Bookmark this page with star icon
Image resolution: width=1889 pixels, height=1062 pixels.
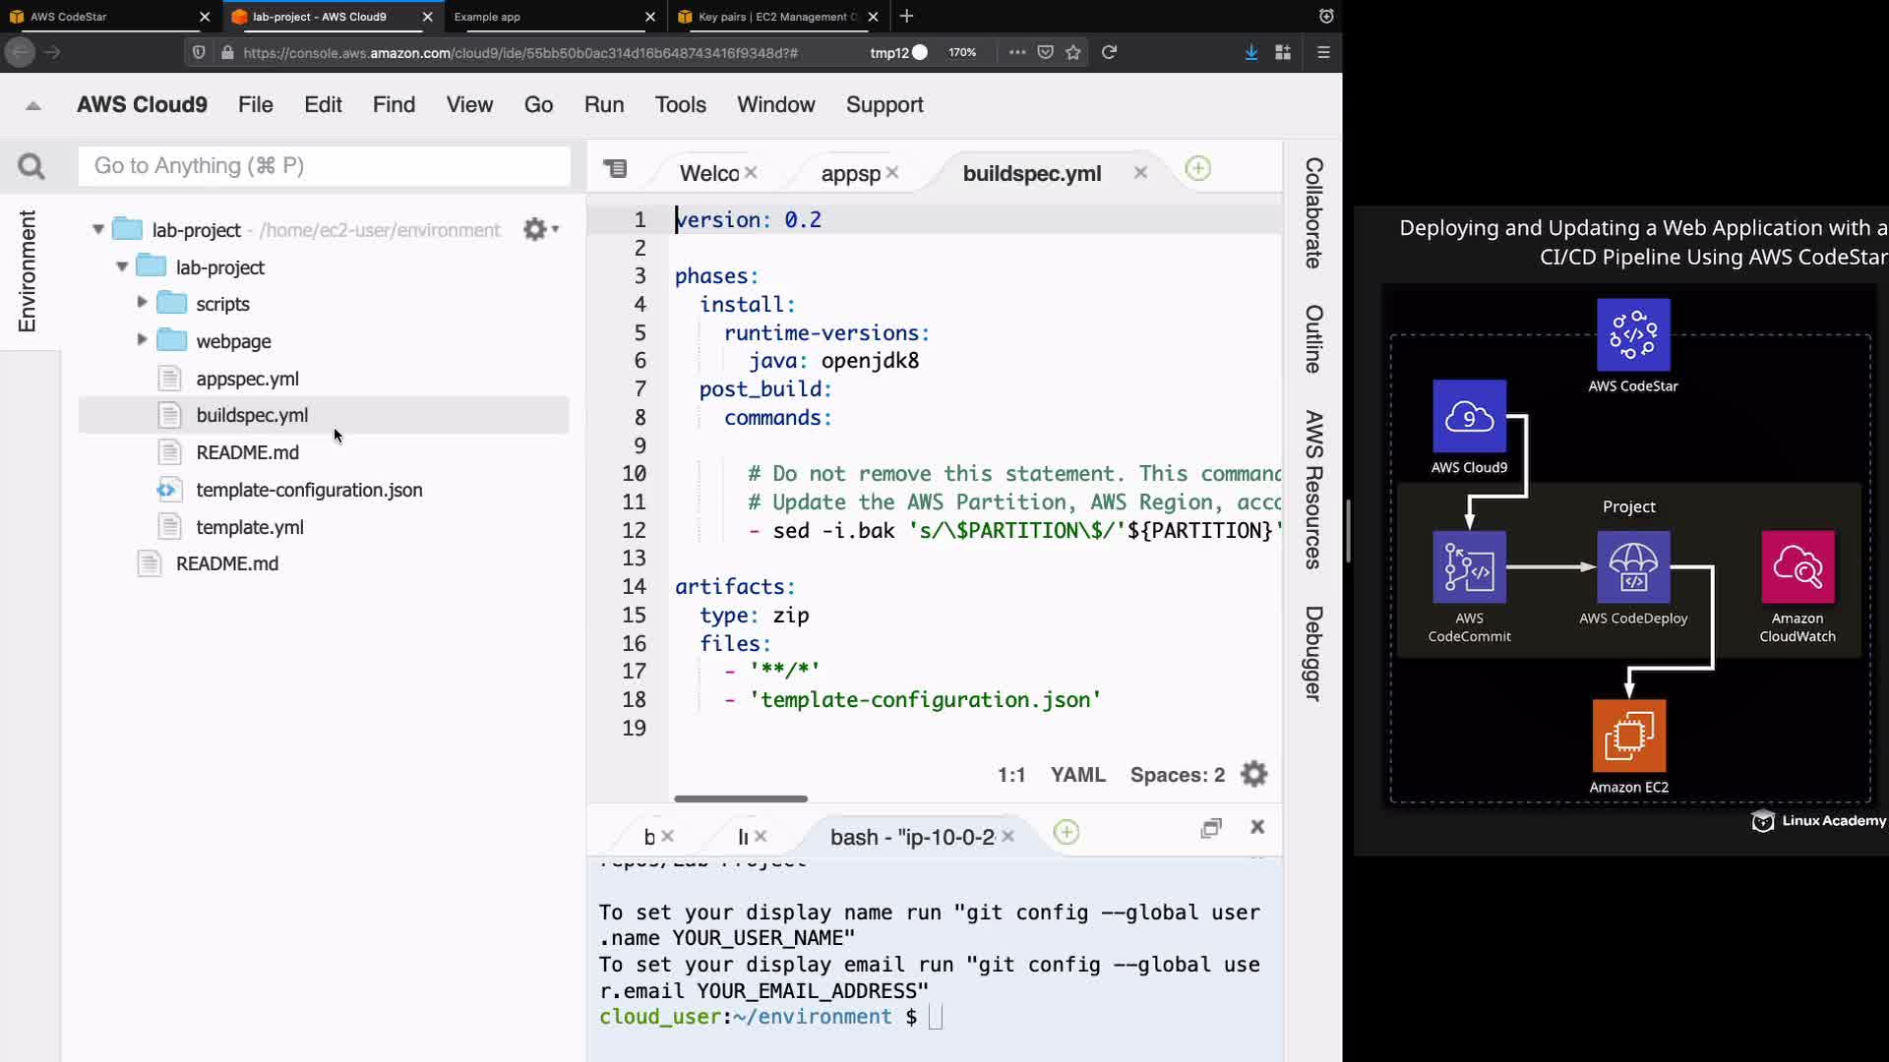point(1073,52)
